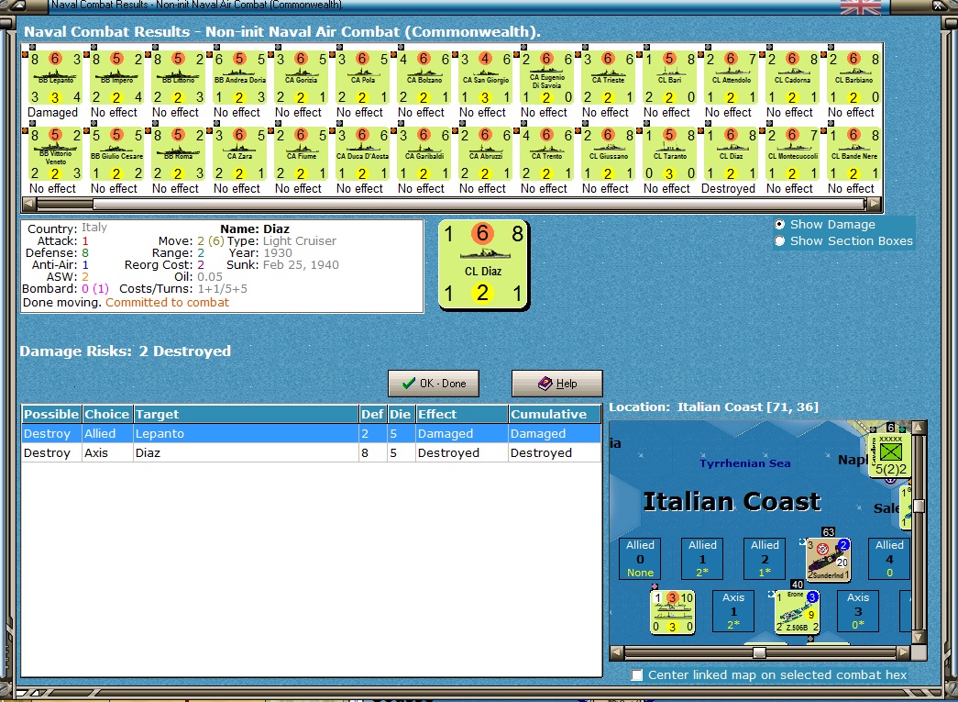The height and width of the screenshot is (702, 958).
Task: Select the CA Eugenio Di Savoia counter
Action: (x=546, y=78)
